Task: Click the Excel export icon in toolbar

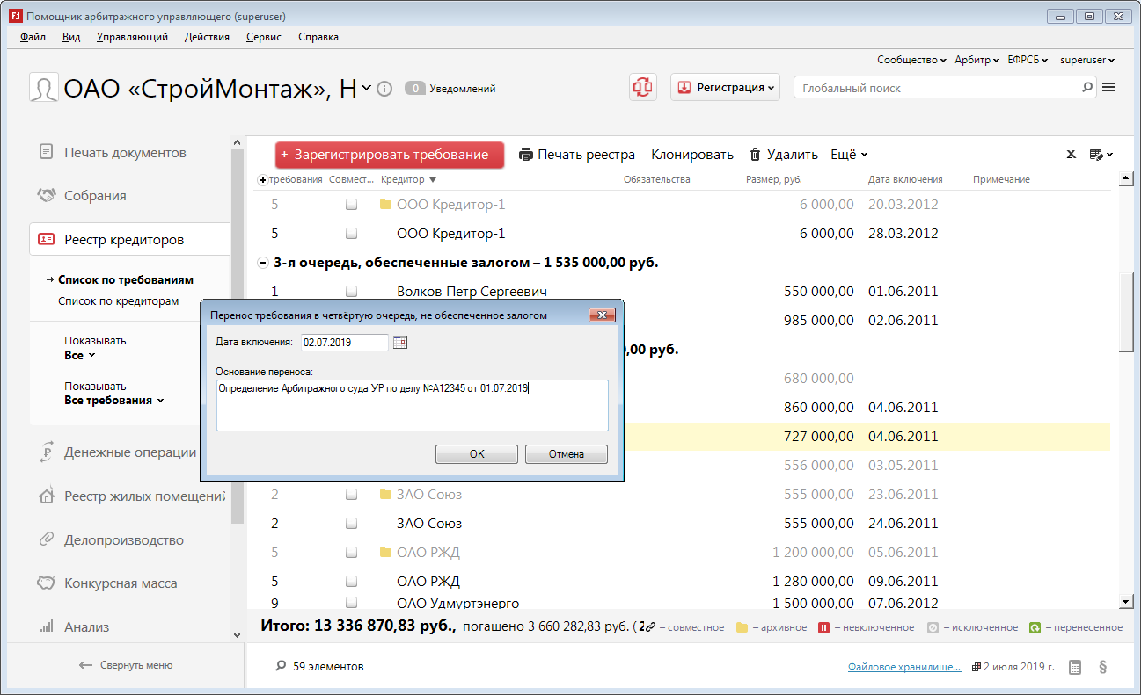Action: 1072,155
